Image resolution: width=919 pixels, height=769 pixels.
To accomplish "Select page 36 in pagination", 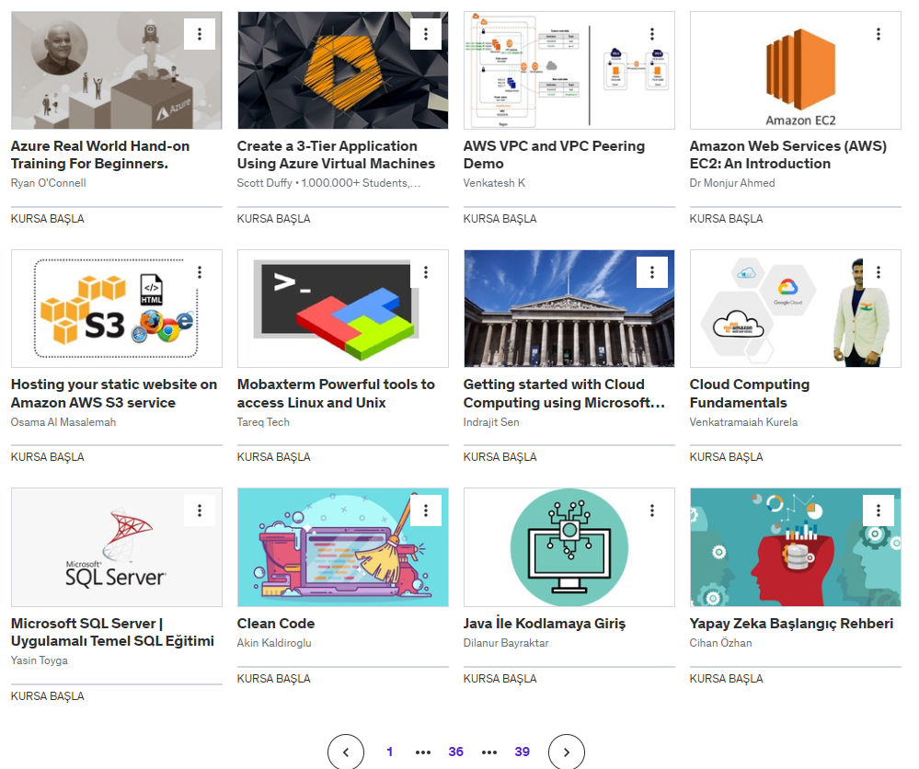I will 456,752.
